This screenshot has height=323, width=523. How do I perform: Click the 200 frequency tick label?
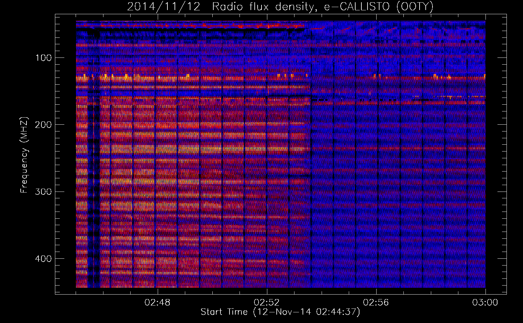click(x=43, y=125)
